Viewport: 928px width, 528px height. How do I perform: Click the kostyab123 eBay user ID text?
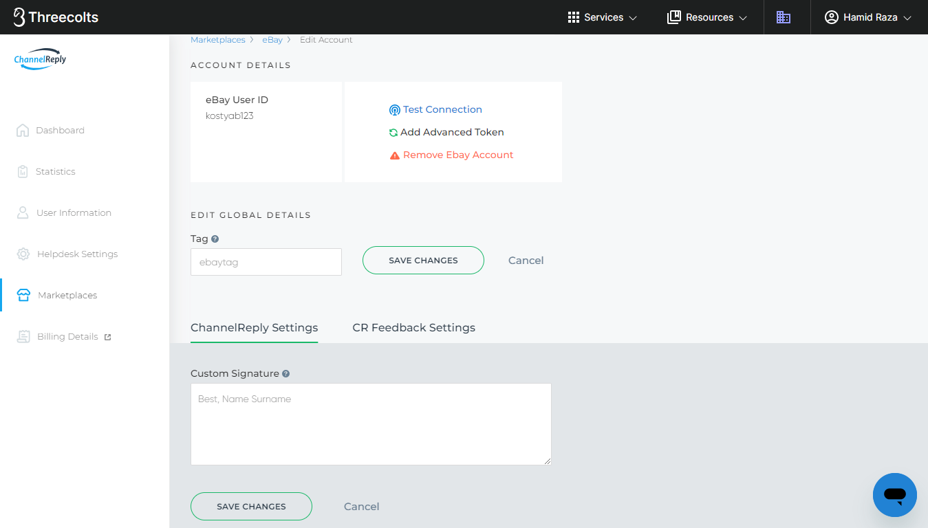[229, 116]
